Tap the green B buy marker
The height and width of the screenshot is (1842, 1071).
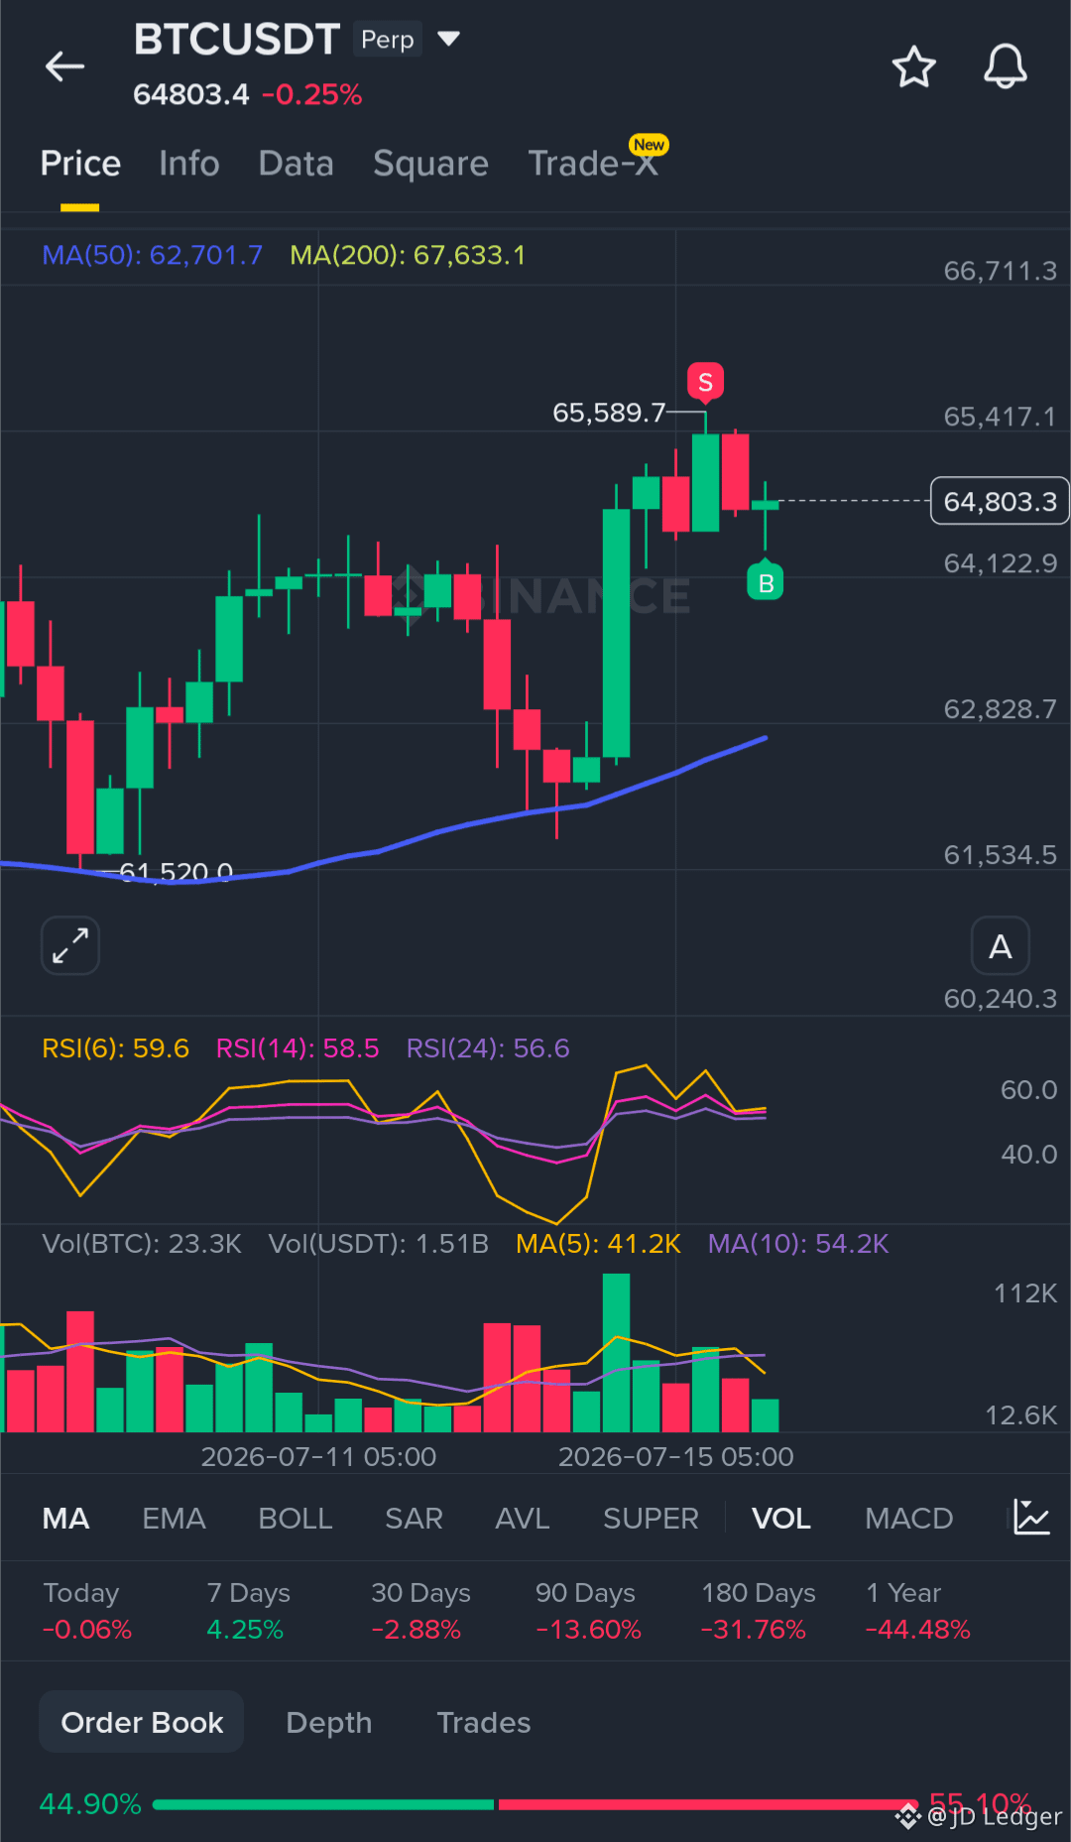pos(766,583)
